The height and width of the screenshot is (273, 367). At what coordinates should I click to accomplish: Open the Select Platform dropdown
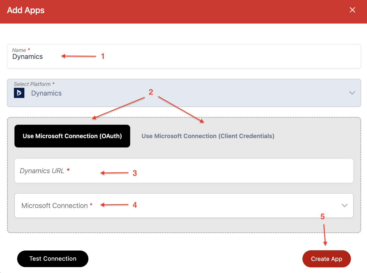coord(184,93)
